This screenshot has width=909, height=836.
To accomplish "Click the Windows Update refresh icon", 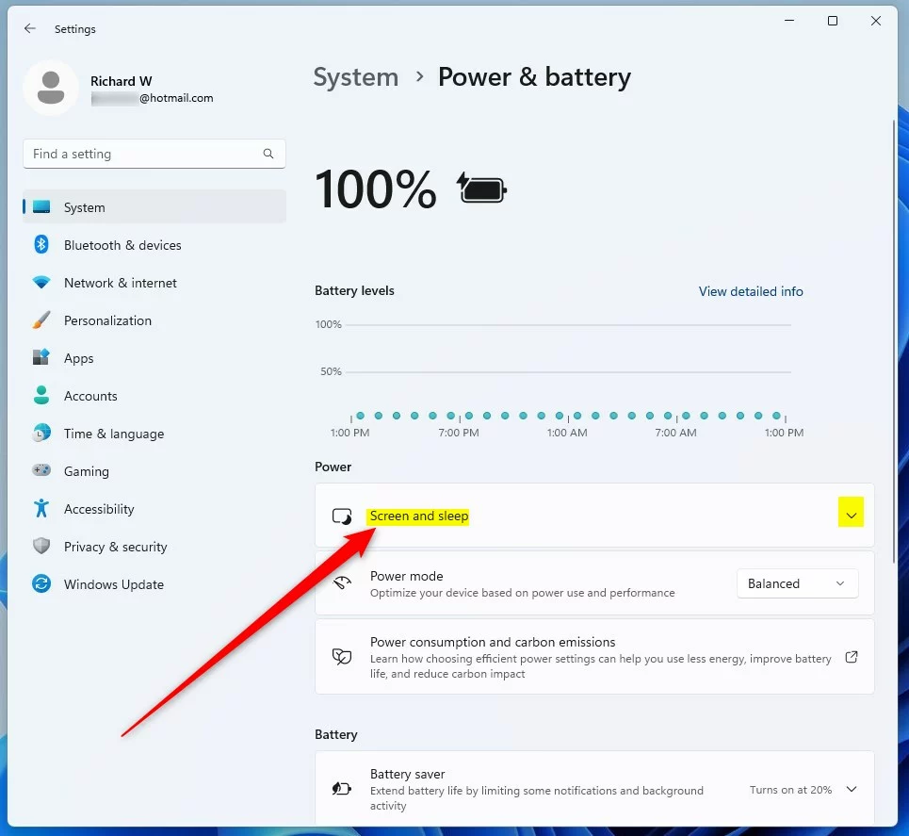I will 41,583.
